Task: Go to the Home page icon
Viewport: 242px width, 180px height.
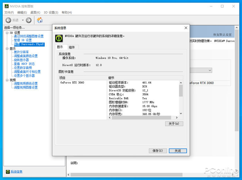Action: (40, 20)
